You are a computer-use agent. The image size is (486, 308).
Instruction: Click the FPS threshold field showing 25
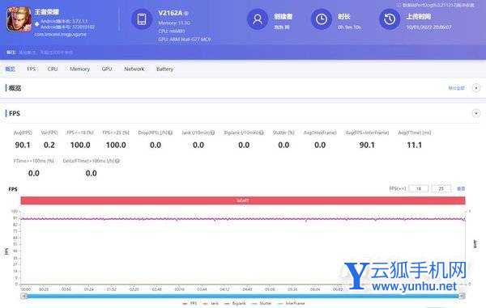point(441,188)
